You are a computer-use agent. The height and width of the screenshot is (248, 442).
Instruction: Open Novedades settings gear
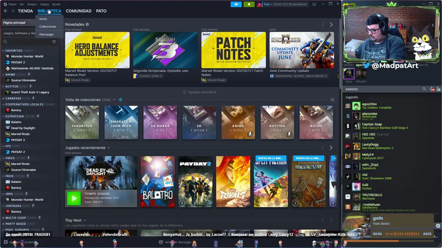[87, 24]
